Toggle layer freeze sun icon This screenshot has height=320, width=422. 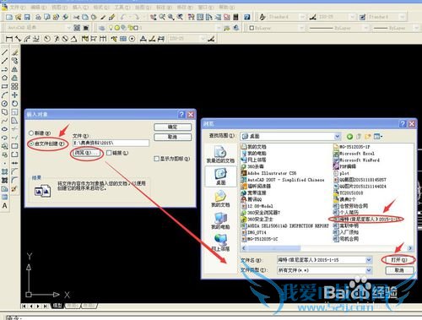click(x=117, y=28)
